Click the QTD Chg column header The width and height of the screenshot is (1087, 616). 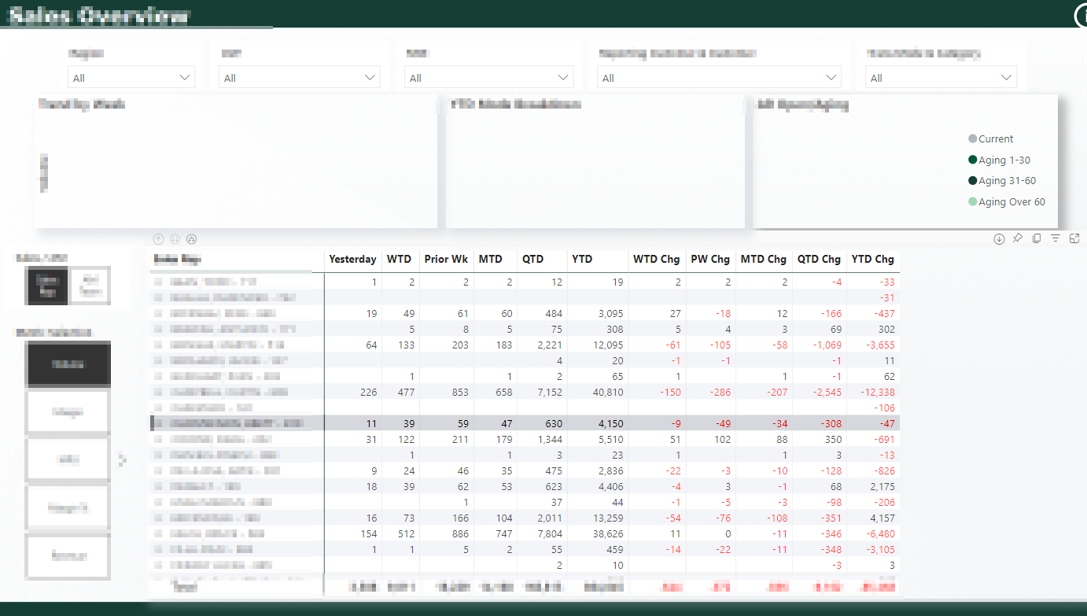point(819,259)
